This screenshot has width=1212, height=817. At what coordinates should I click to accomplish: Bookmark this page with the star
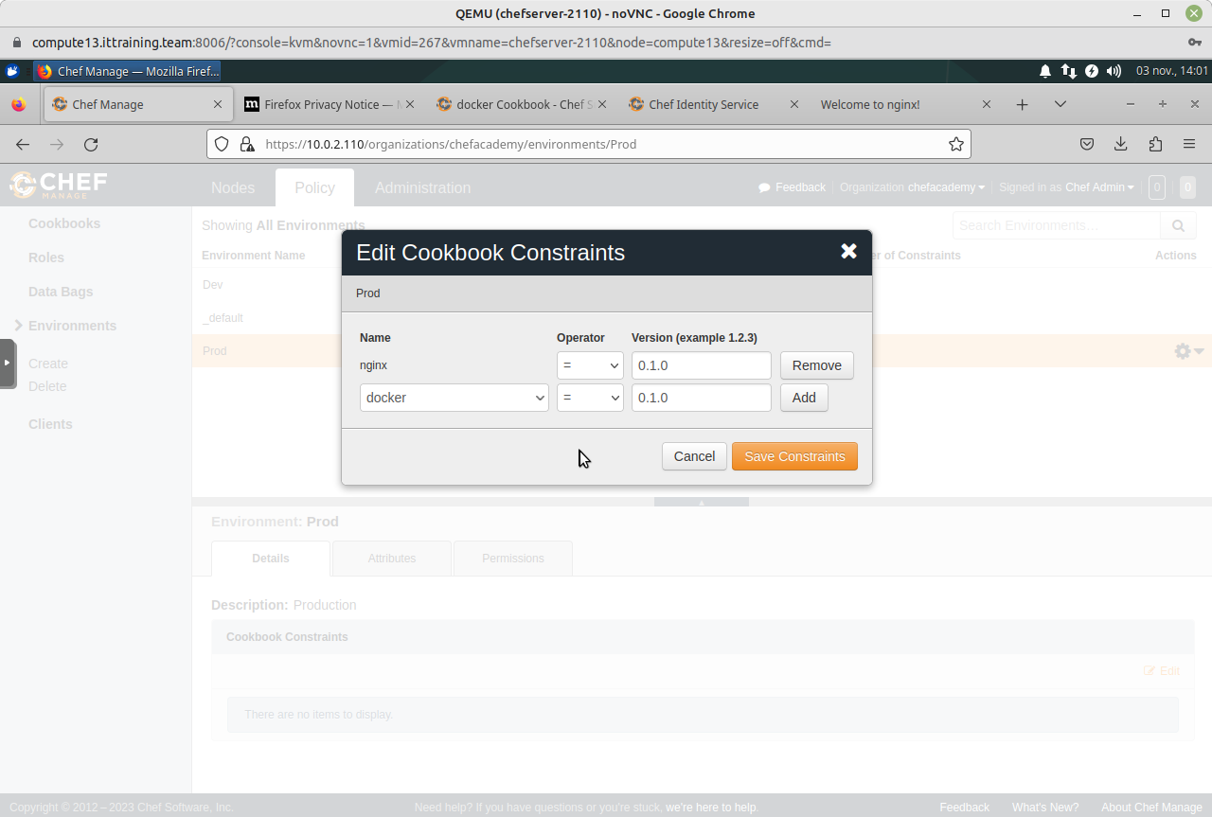[x=956, y=144]
